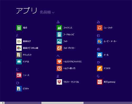Click the ヘルスケア&フィットネス label text
This screenshot has height=104, width=132.
72,62
